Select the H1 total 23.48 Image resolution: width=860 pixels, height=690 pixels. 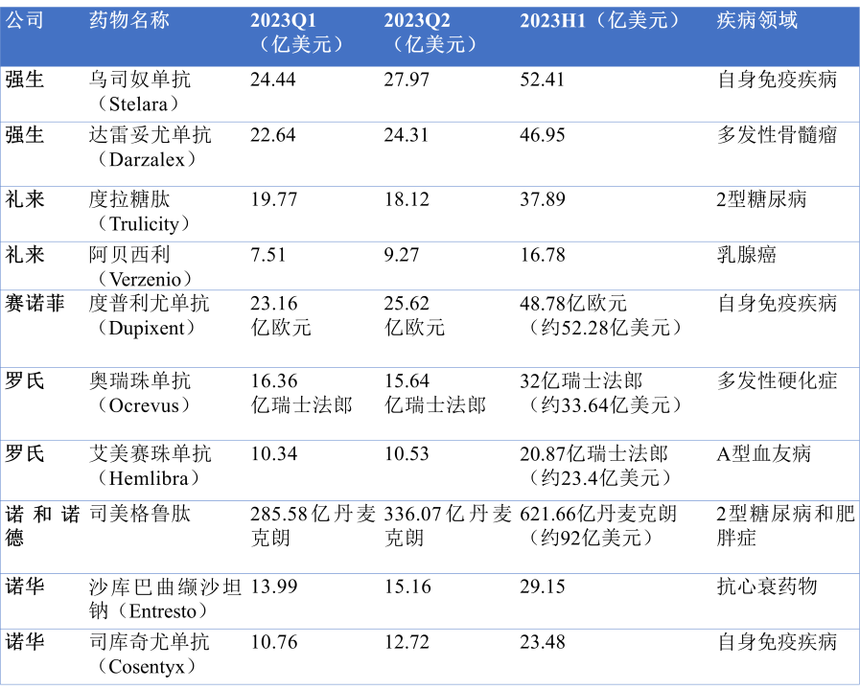click(x=542, y=642)
